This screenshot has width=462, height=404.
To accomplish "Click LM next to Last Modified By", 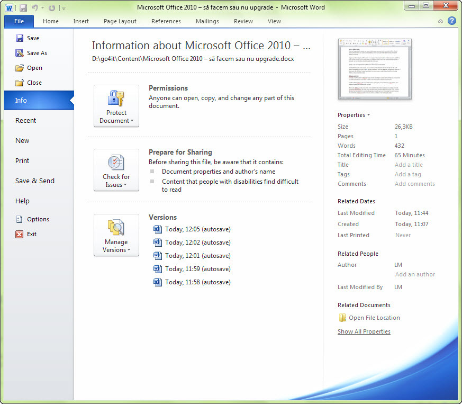I will 398,287.
